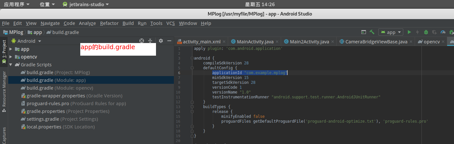Open the Window menu

pyautogui.click(x=188, y=23)
